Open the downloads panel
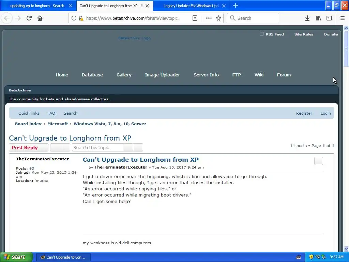This screenshot has width=349, height=262. click(307, 18)
